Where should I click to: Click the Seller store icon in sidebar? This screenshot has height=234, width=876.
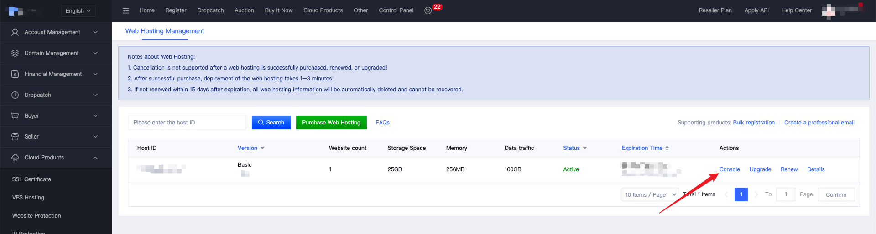point(15,137)
